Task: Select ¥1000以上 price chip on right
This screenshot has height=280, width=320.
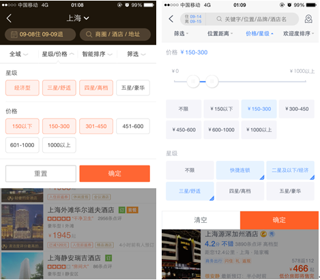Action: pos(259,130)
